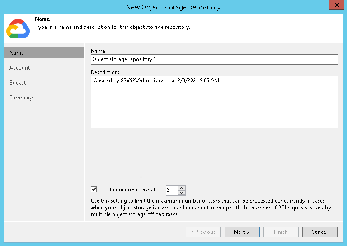
Task: Increase concurrent tasks with the up arrow
Action: [x=182, y=188]
